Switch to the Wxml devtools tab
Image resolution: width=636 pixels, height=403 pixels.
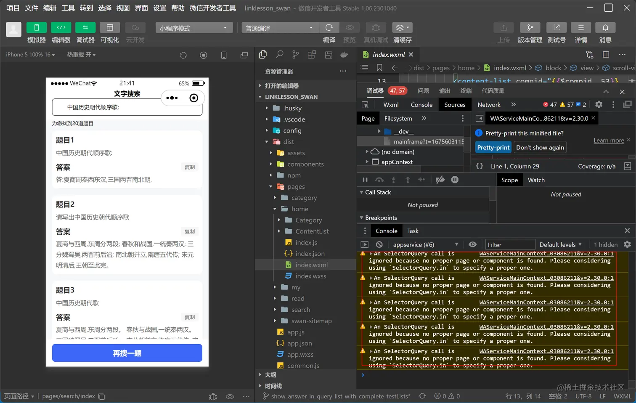[391, 105]
